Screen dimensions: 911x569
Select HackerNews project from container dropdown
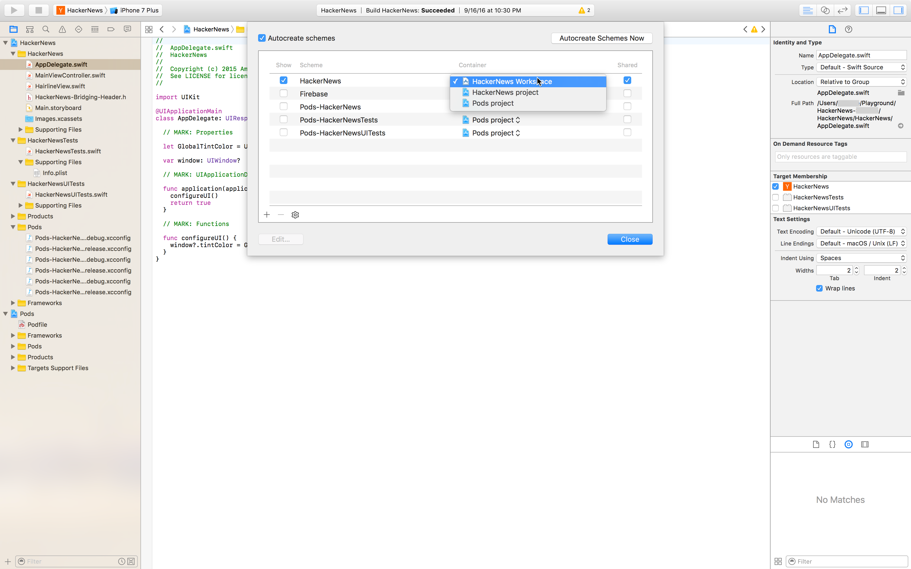[505, 92]
